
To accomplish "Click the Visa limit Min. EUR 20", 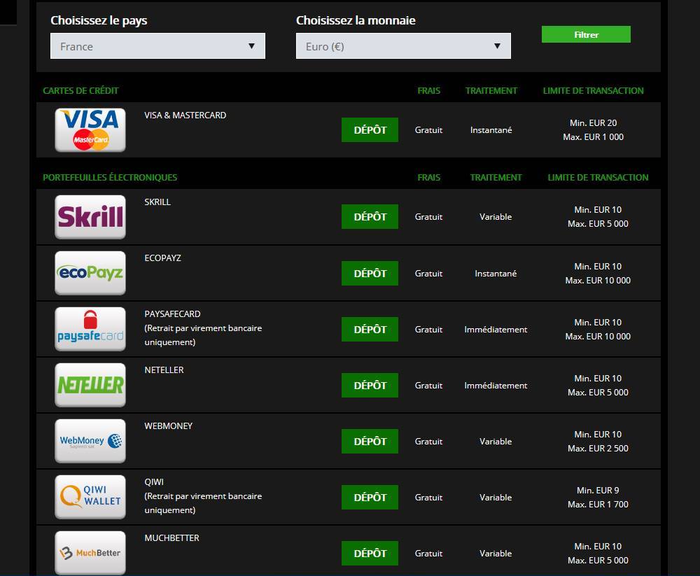I will tap(594, 122).
